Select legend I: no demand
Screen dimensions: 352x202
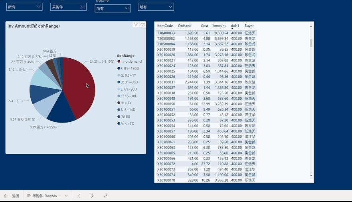coord(130,61)
